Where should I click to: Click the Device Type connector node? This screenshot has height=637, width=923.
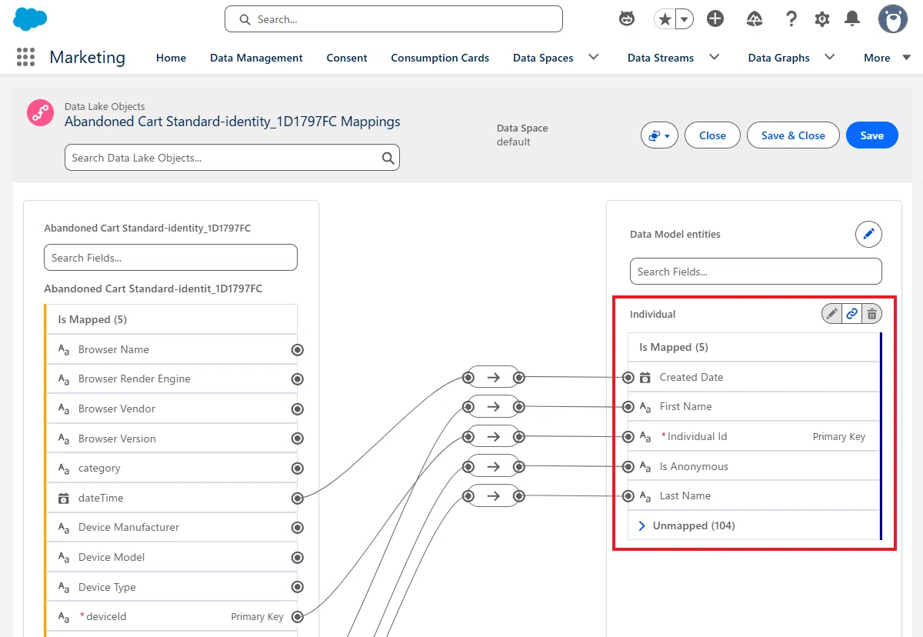pos(298,587)
